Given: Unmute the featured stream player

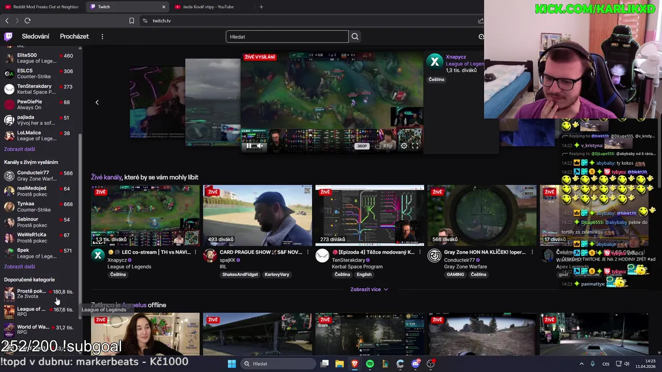Looking at the screenshot, I should point(260,146).
